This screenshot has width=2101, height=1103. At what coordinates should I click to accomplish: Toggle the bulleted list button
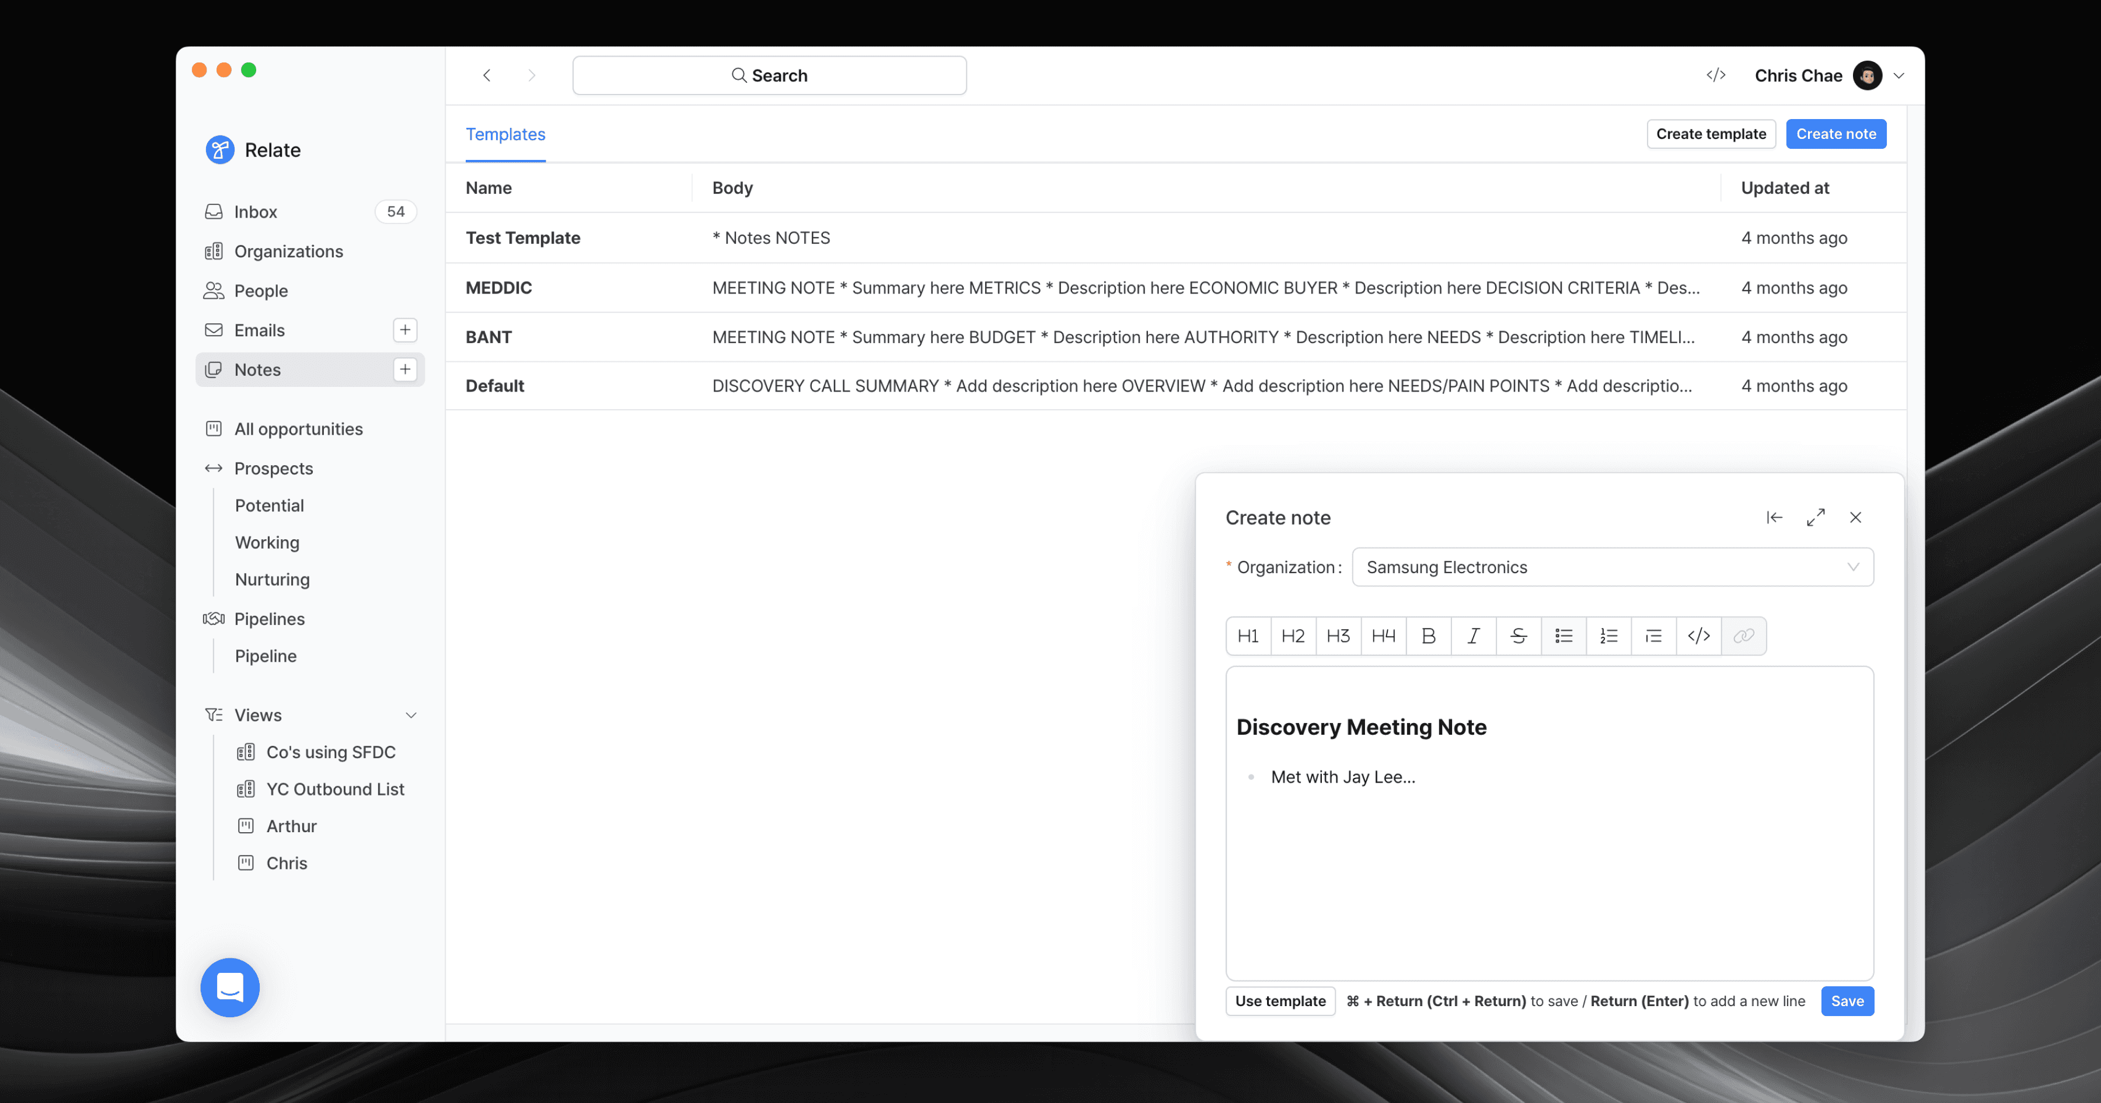pyautogui.click(x=1563, y=636)
